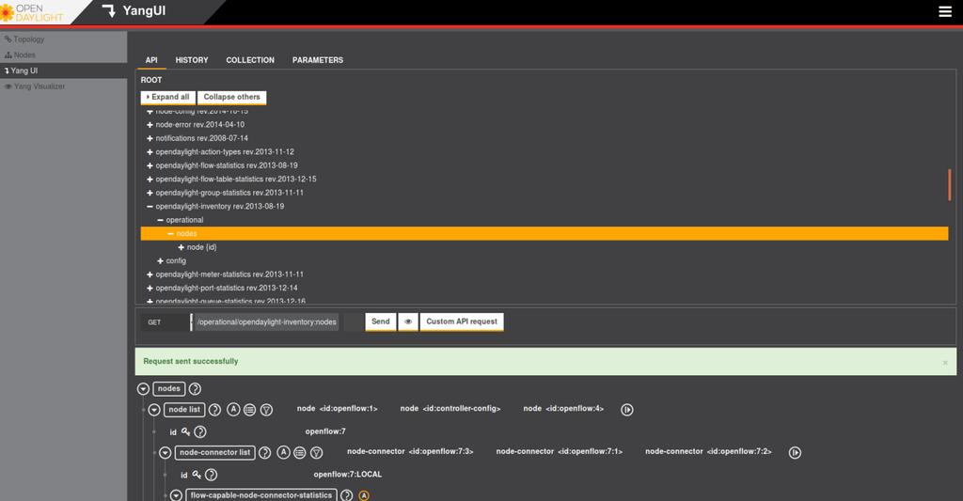
Task: Expand opendaylight-flow-table-statistics rev.2013-12-15
Action: pyautogui.click(x=150, y=180)
